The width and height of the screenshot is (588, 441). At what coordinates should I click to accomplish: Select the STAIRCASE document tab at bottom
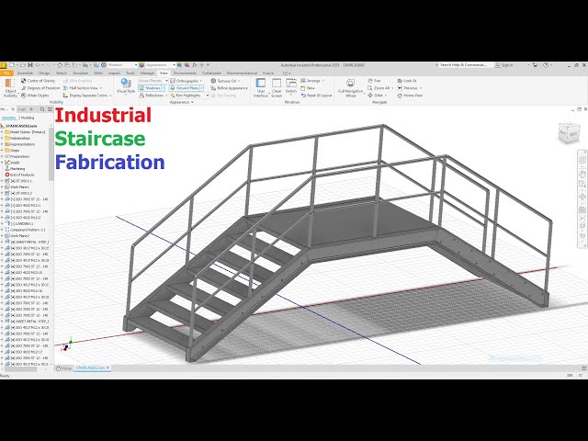coord(92,368)
